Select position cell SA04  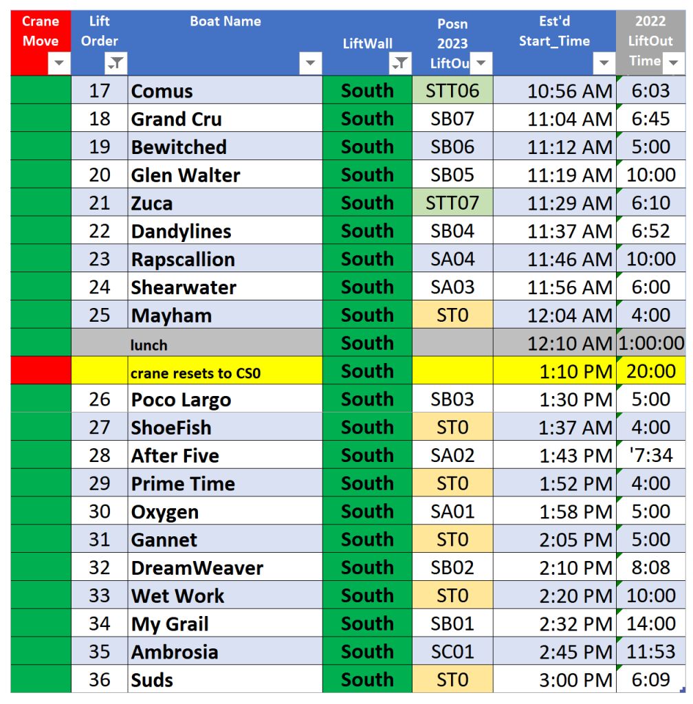[x=452, y=258]
